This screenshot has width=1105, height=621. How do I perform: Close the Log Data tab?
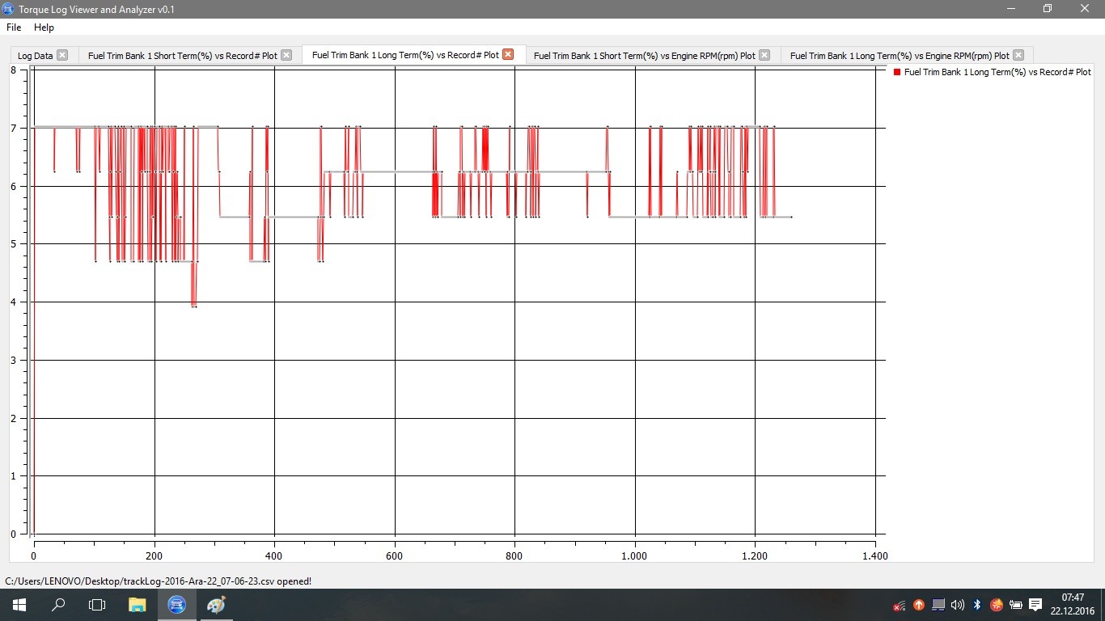[62, 55]
